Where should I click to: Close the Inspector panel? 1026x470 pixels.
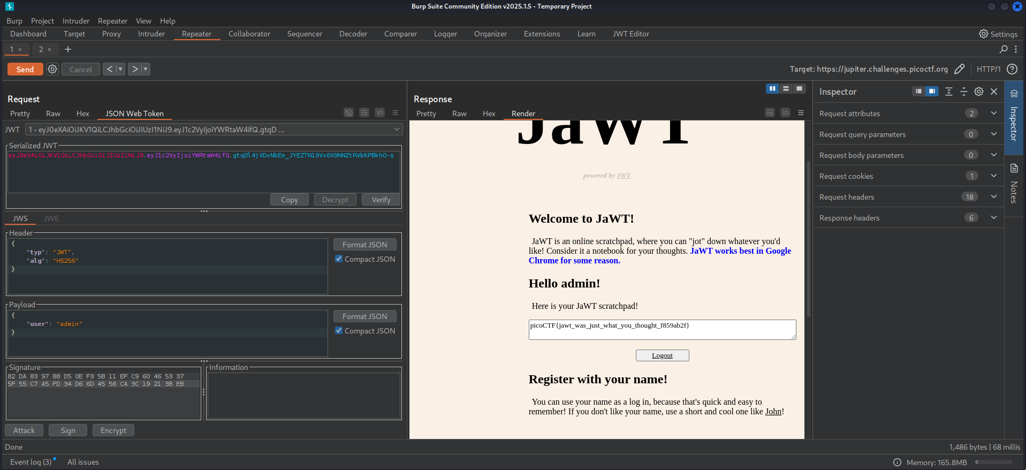[994, 92]
